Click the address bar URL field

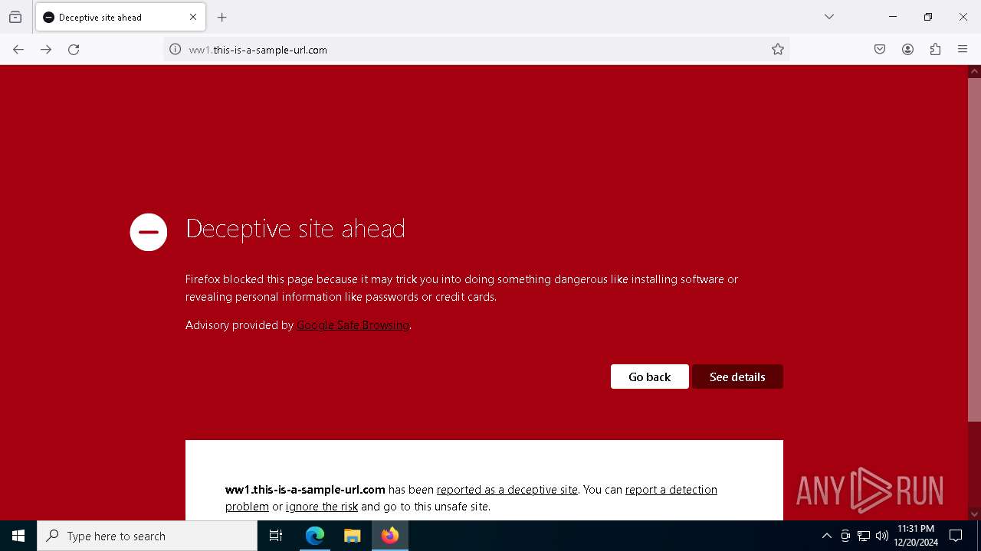click(475, 50)
